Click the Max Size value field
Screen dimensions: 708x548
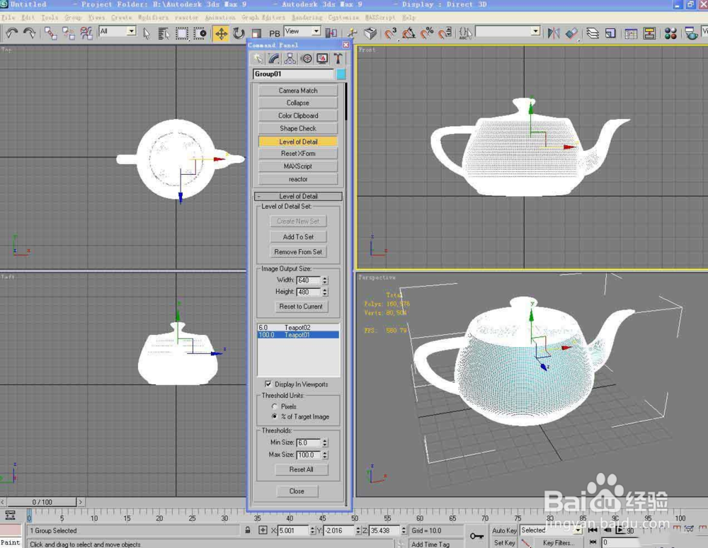pos(309,455)
